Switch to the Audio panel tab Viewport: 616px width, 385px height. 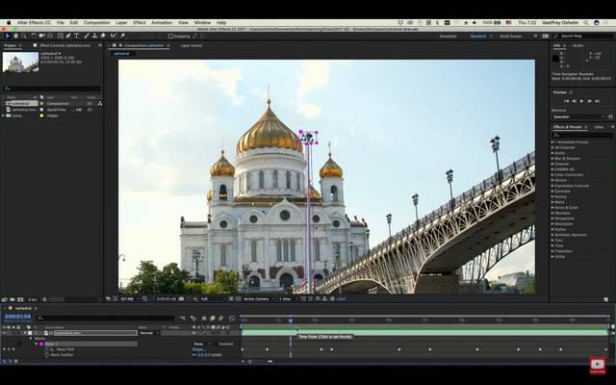(x=577, y=45)
